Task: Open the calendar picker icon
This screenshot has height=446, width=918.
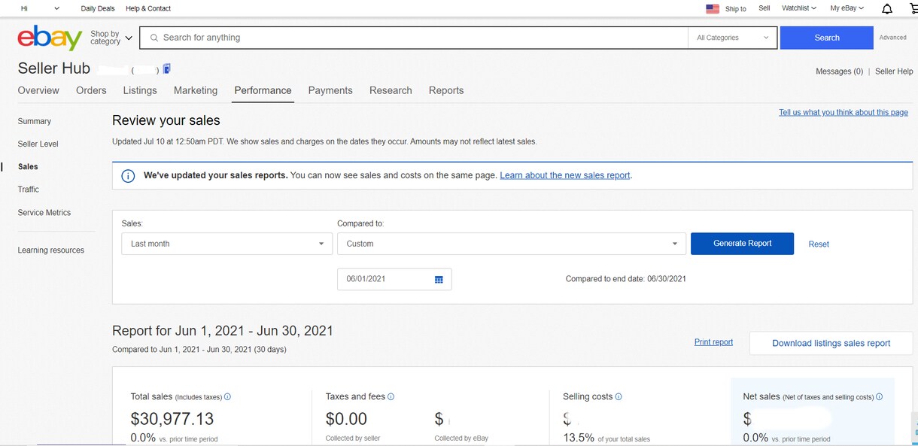Action: 439,280
